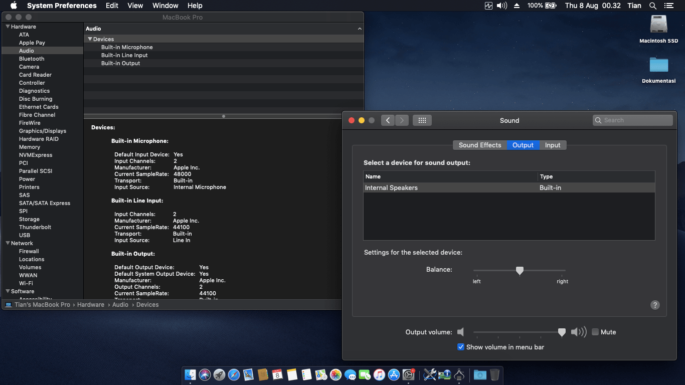The width and height of the screenshot is (685, 385).
Task: Open the Window menu
Action: [x=165, y=6]
